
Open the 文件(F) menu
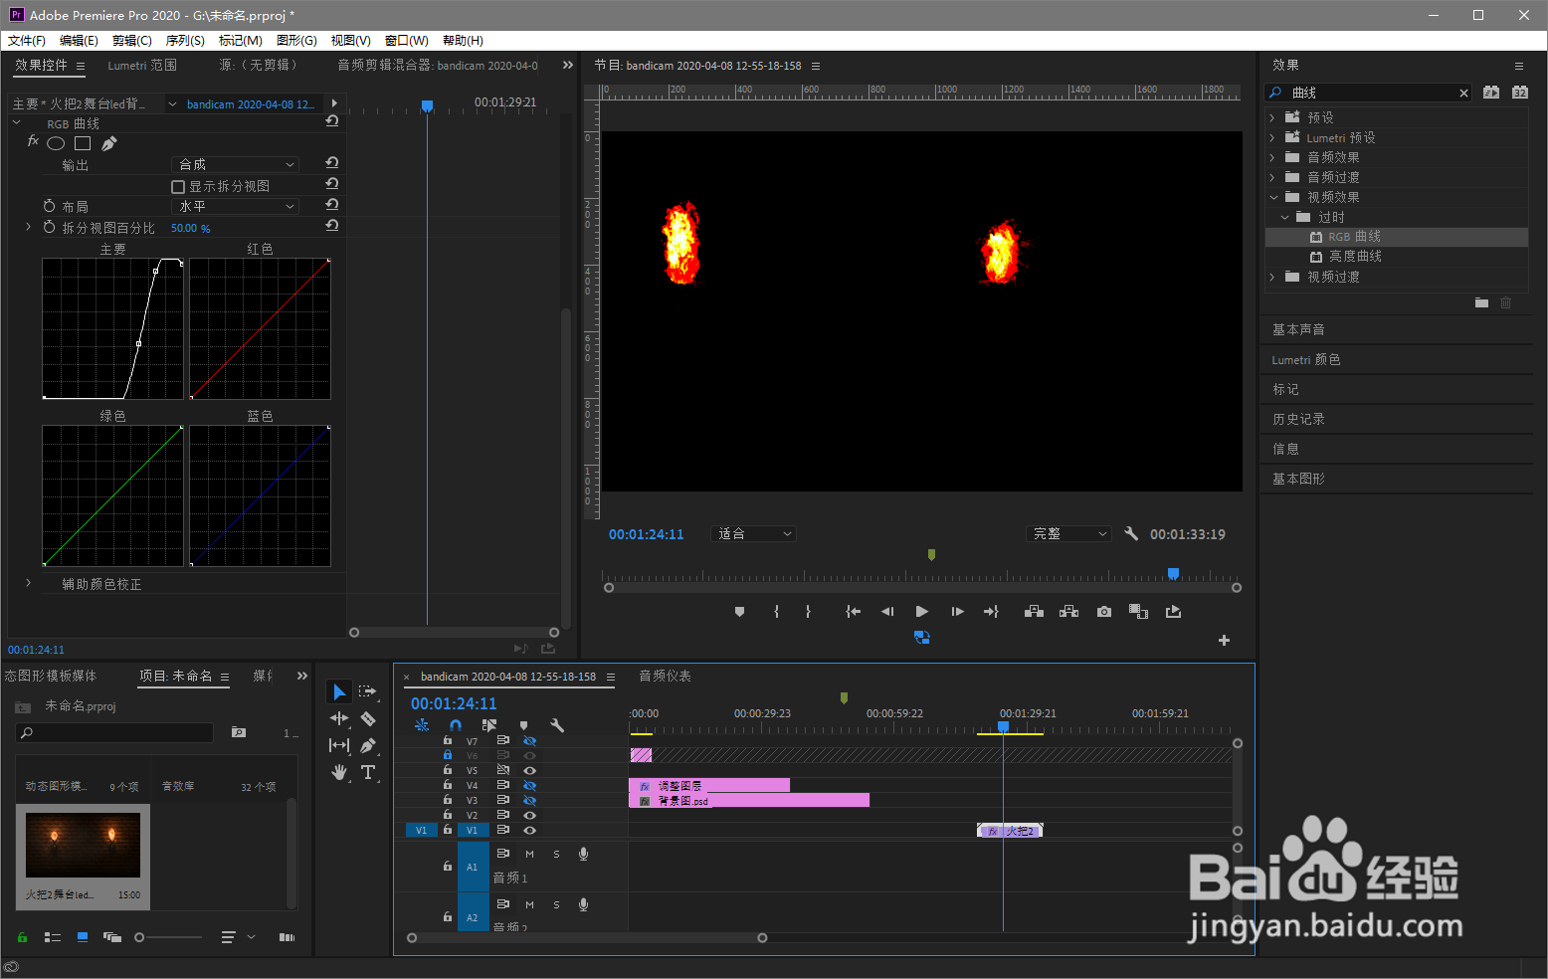[x=27, y=40]
